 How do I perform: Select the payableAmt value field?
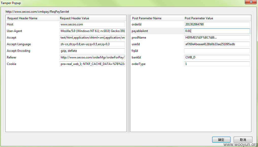pyautogui.click(x=217, y=31)
